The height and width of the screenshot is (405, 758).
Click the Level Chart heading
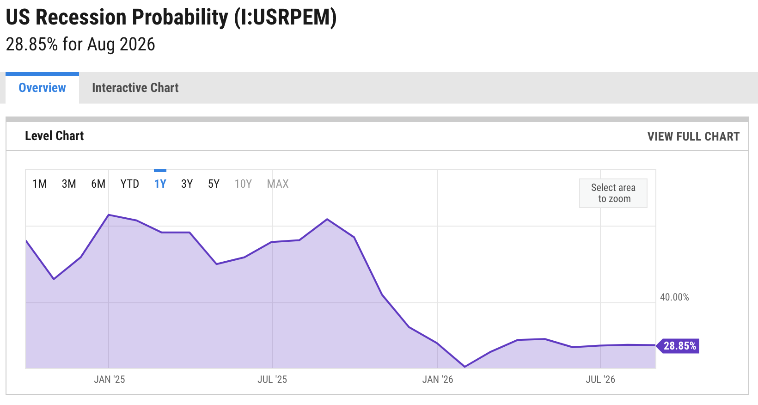(x=55, y=136)
